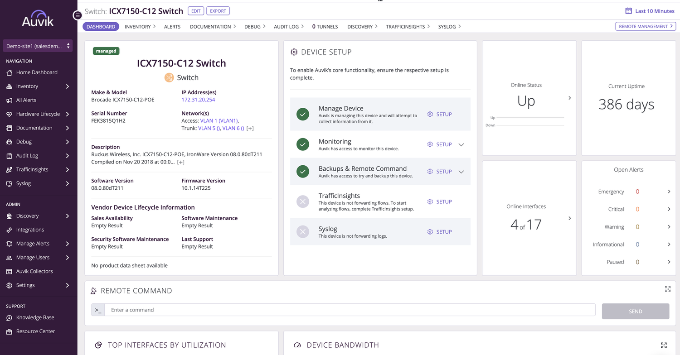
Task: Click the Enter a command input field
Action: [x=349, y=310]
